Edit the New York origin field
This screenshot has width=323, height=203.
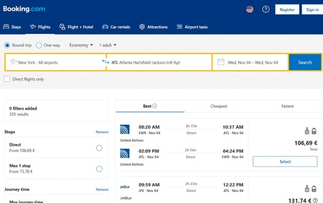[55, 62]
